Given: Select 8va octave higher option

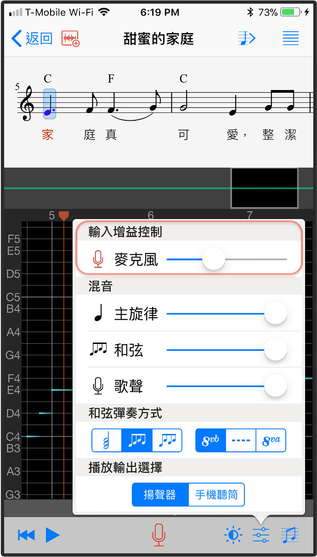Looking at the screenshot, I should click(x=271, y=441).
